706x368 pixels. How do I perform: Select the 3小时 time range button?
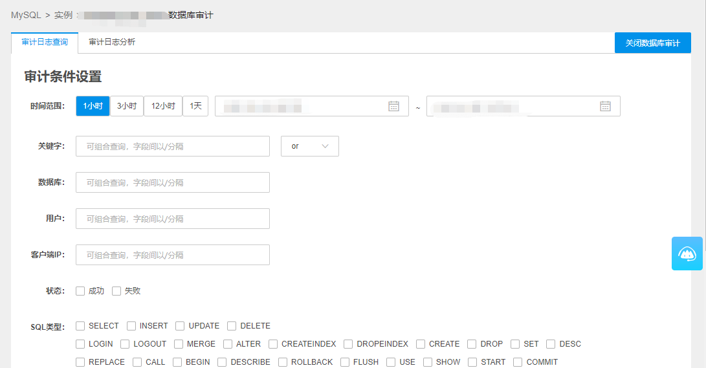127,106
